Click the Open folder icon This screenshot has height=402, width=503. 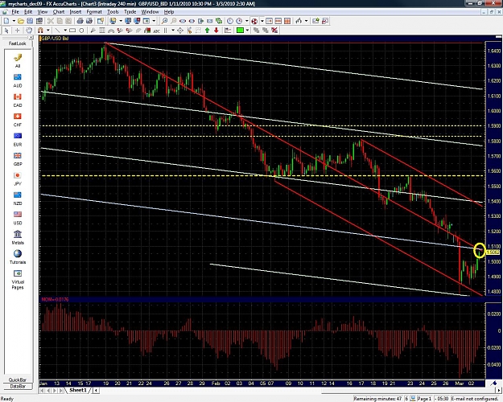(21, 21)
